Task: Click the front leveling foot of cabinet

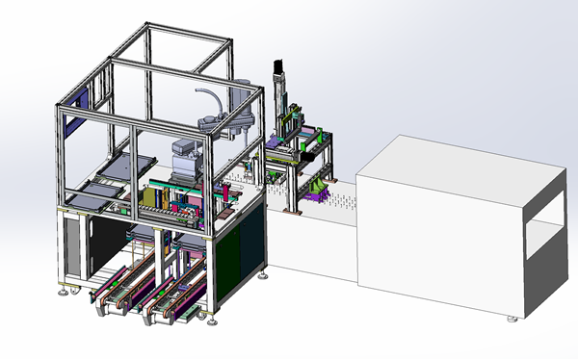Action: click(x=212, y=321)
